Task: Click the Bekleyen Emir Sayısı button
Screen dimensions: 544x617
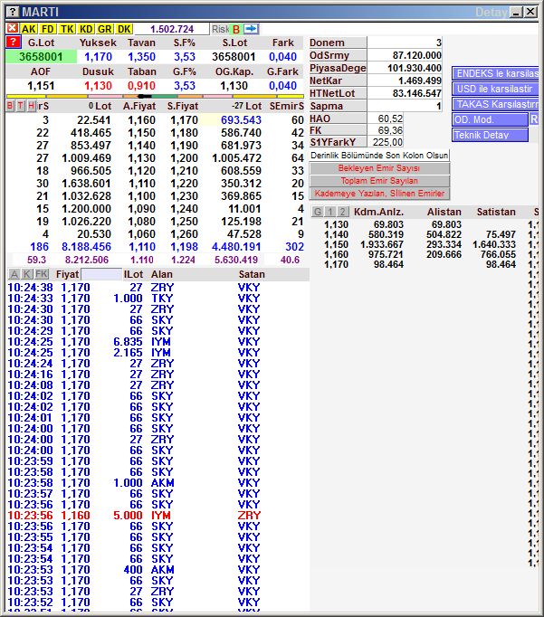Action: click(379, 168)
